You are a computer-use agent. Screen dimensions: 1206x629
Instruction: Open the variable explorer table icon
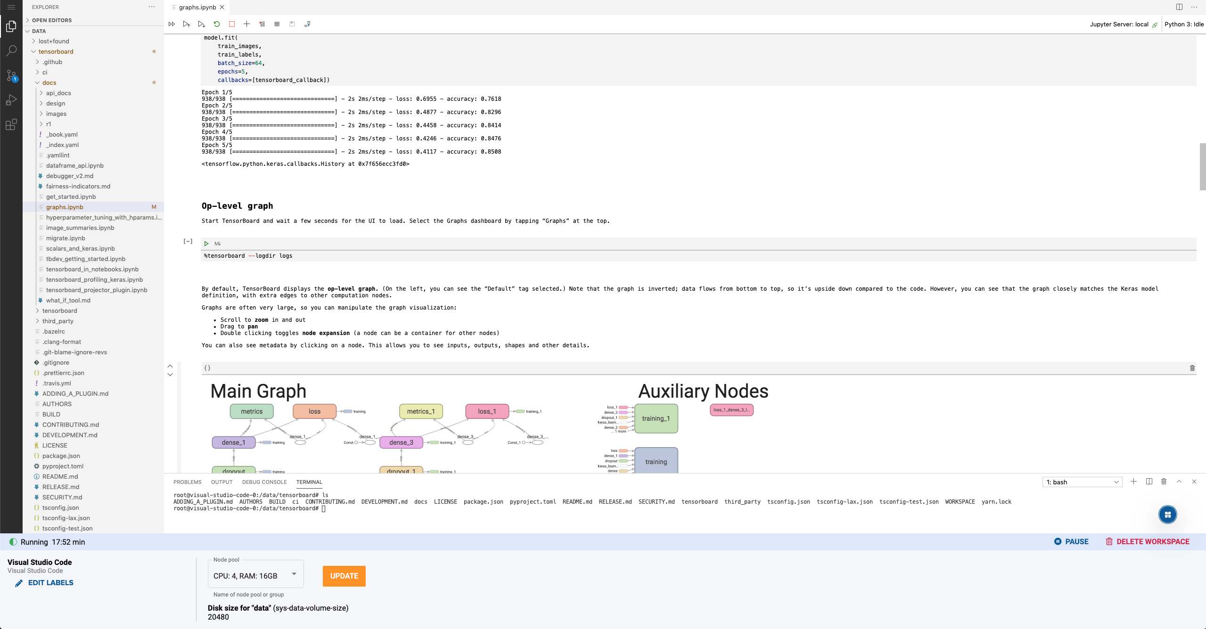(x=277, y=24)
